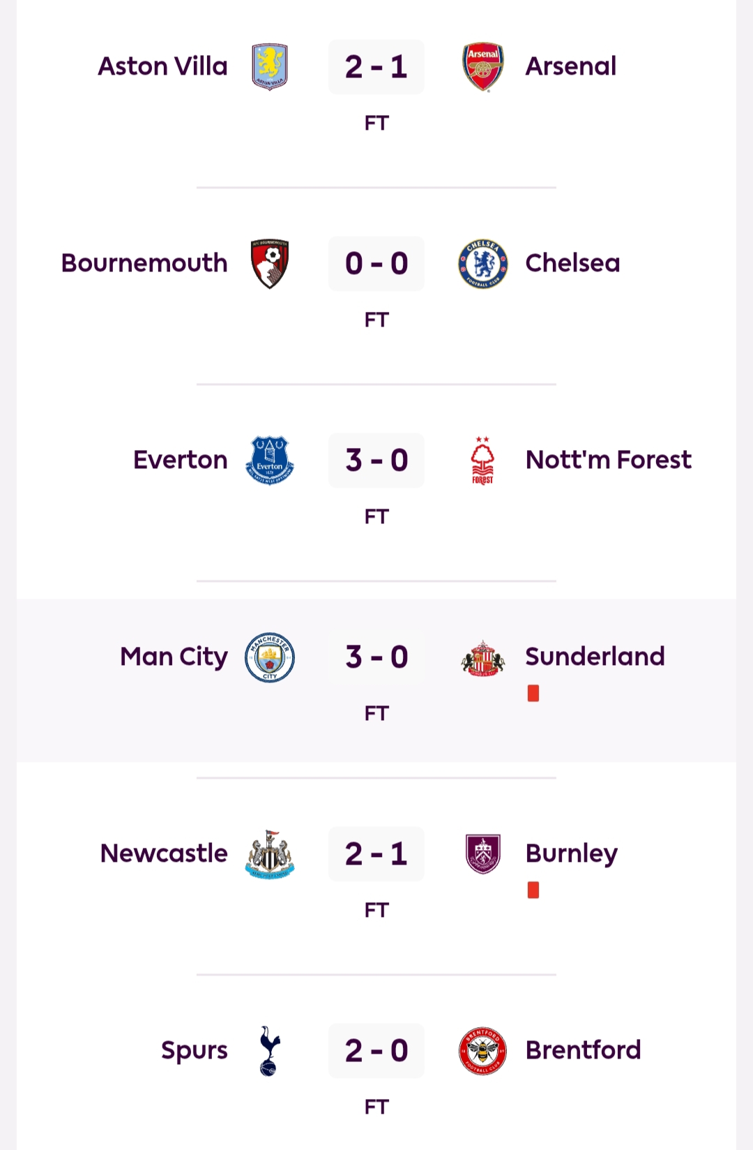
Task: Open the Spurs 2 - 0 Brentford score
Action: click(376, 1051)
